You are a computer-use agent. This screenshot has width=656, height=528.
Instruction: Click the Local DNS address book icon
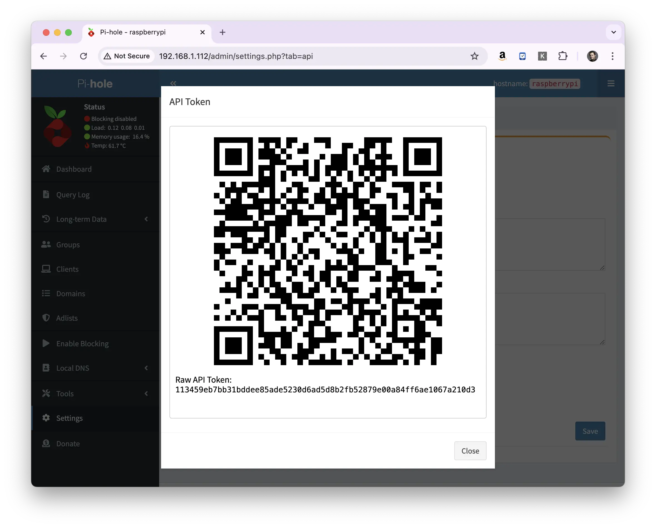pyautogui.click(x=46, y=368)
